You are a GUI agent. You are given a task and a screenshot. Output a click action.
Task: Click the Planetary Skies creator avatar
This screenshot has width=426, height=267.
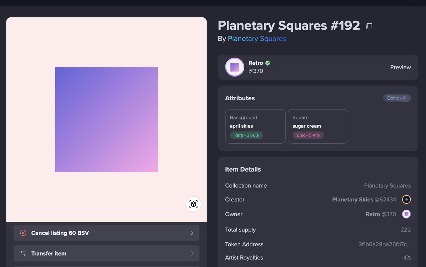pyautogui.click(x=406, y=200)
